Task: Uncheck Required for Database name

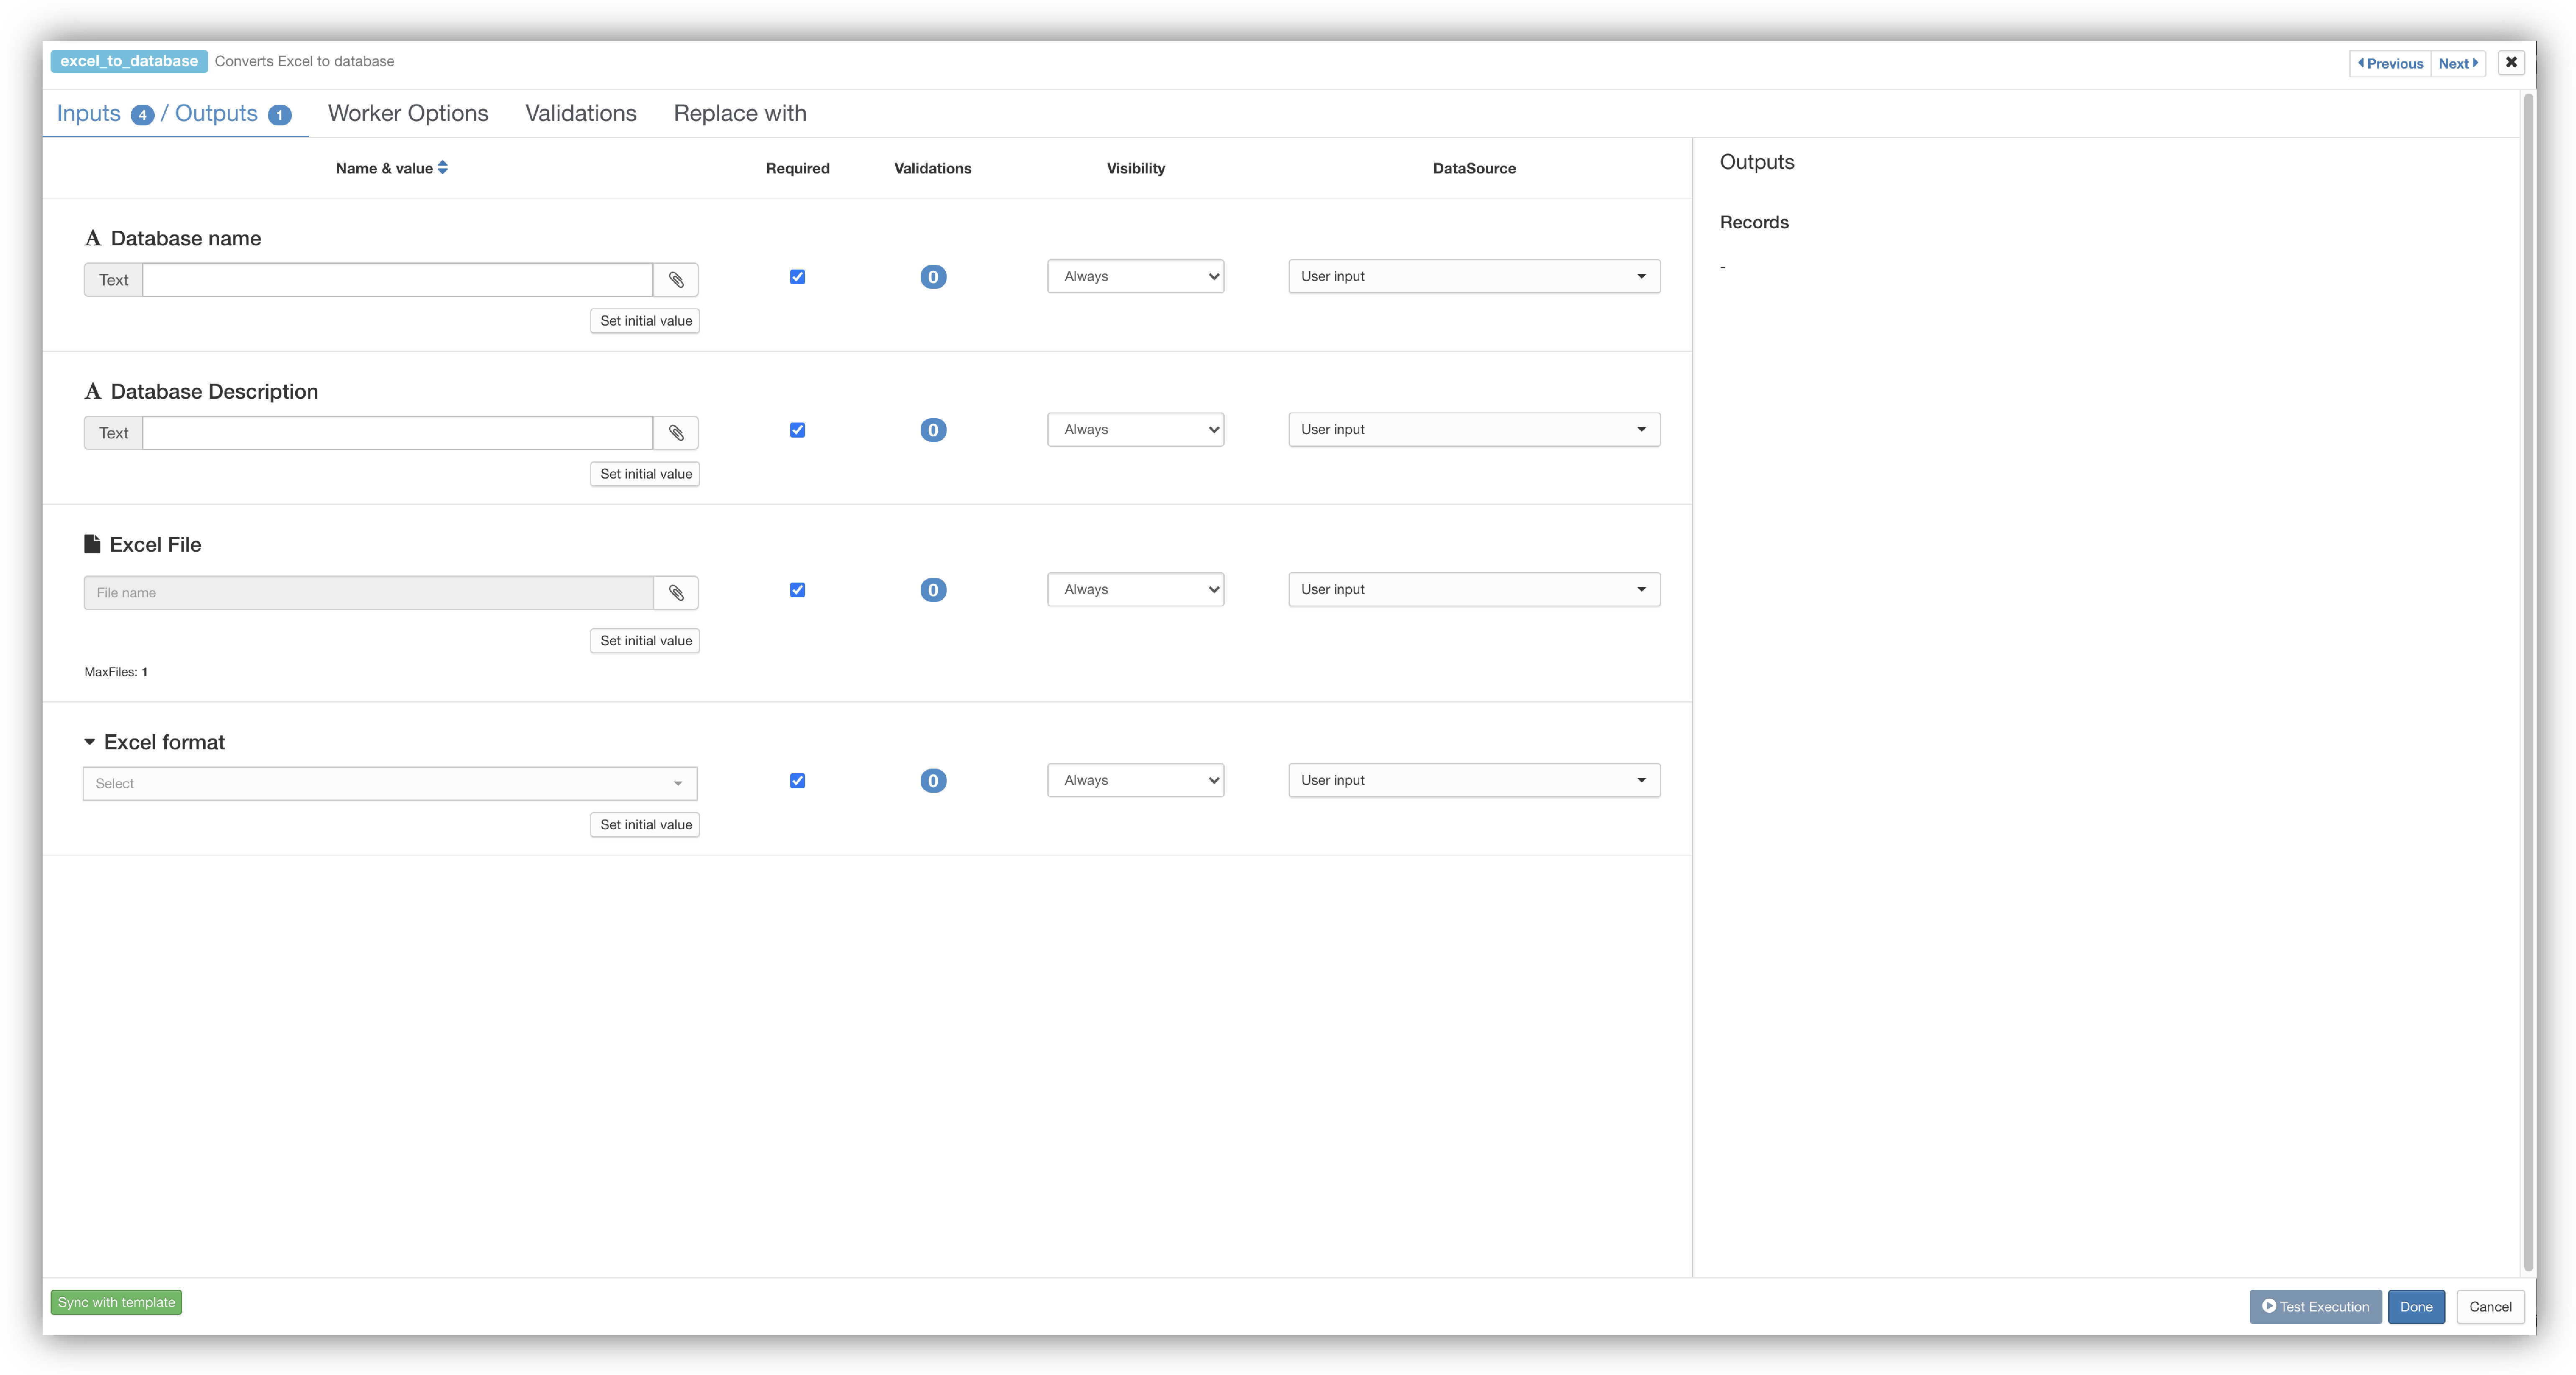Action: tap(797, 277)
